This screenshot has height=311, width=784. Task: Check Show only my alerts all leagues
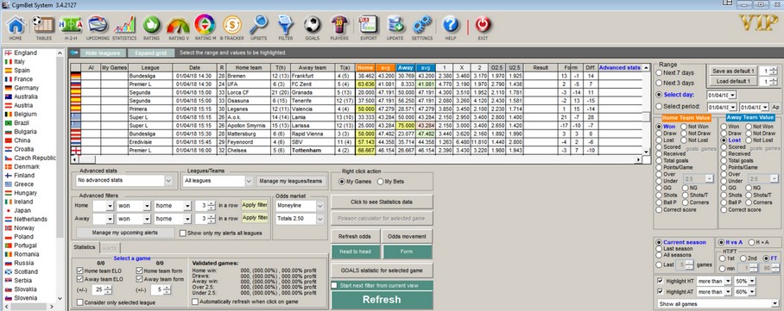(x=183, y=233)
